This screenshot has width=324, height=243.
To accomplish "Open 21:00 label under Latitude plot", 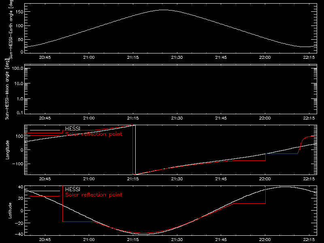I will [x=89, y=240].
